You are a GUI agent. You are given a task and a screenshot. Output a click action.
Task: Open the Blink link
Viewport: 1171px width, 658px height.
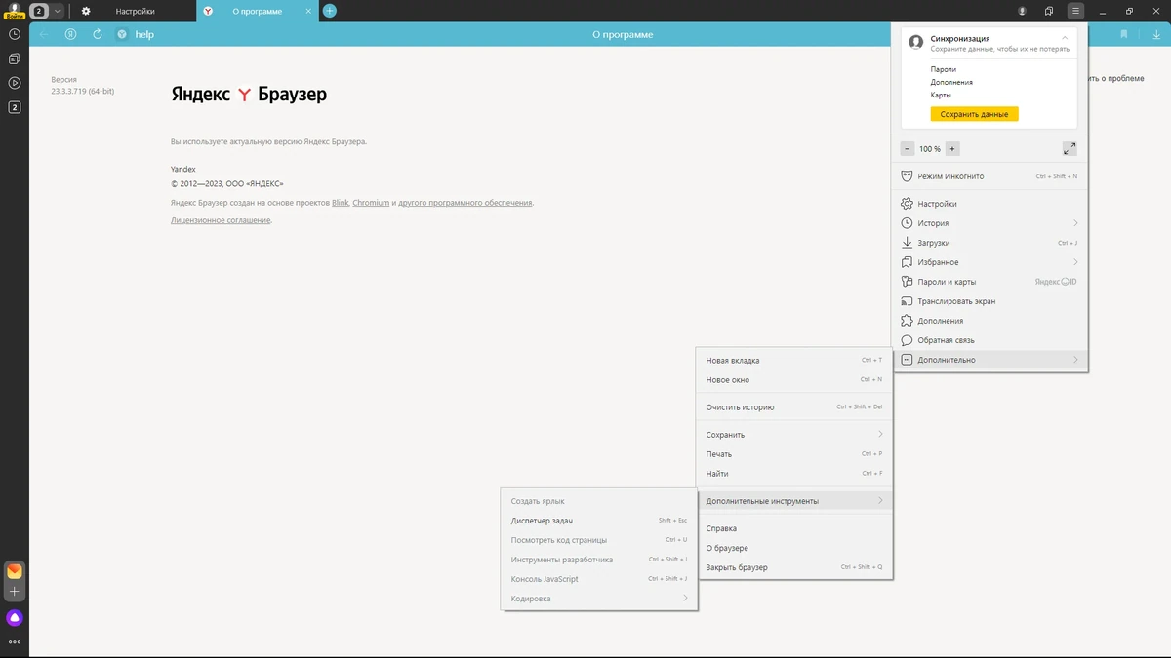[341, 203]
